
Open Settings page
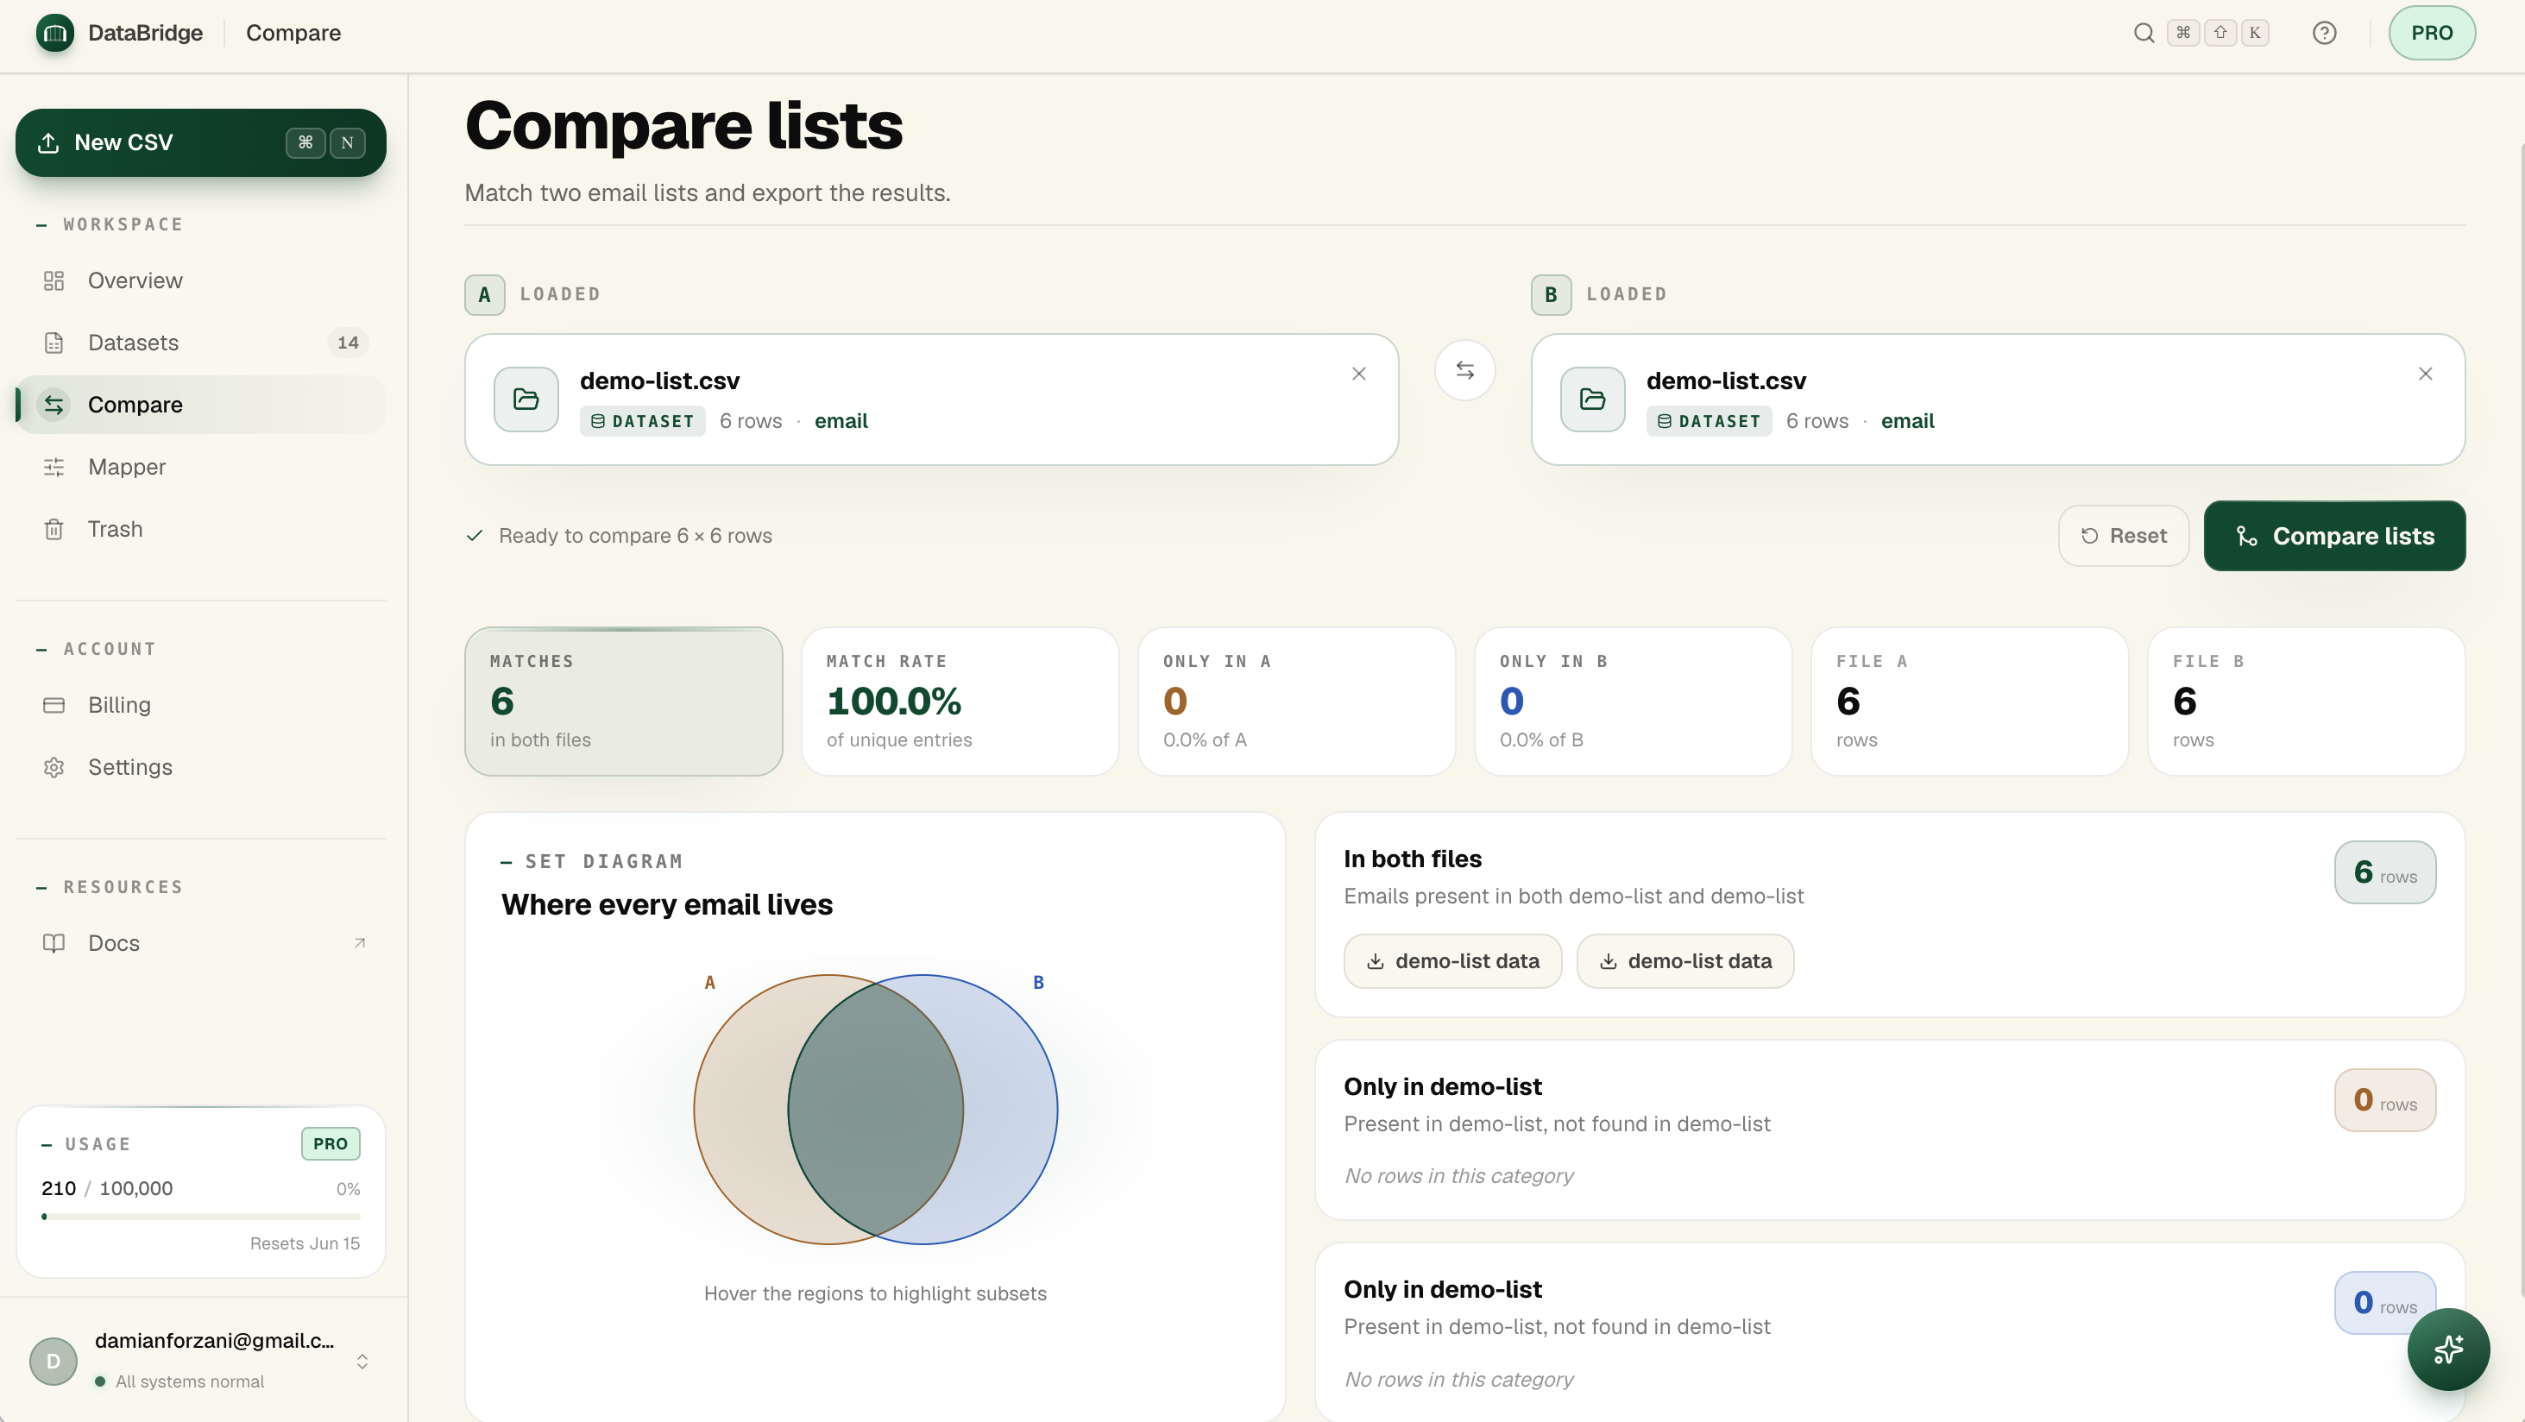pyautogui.click(x=201, y=767)
